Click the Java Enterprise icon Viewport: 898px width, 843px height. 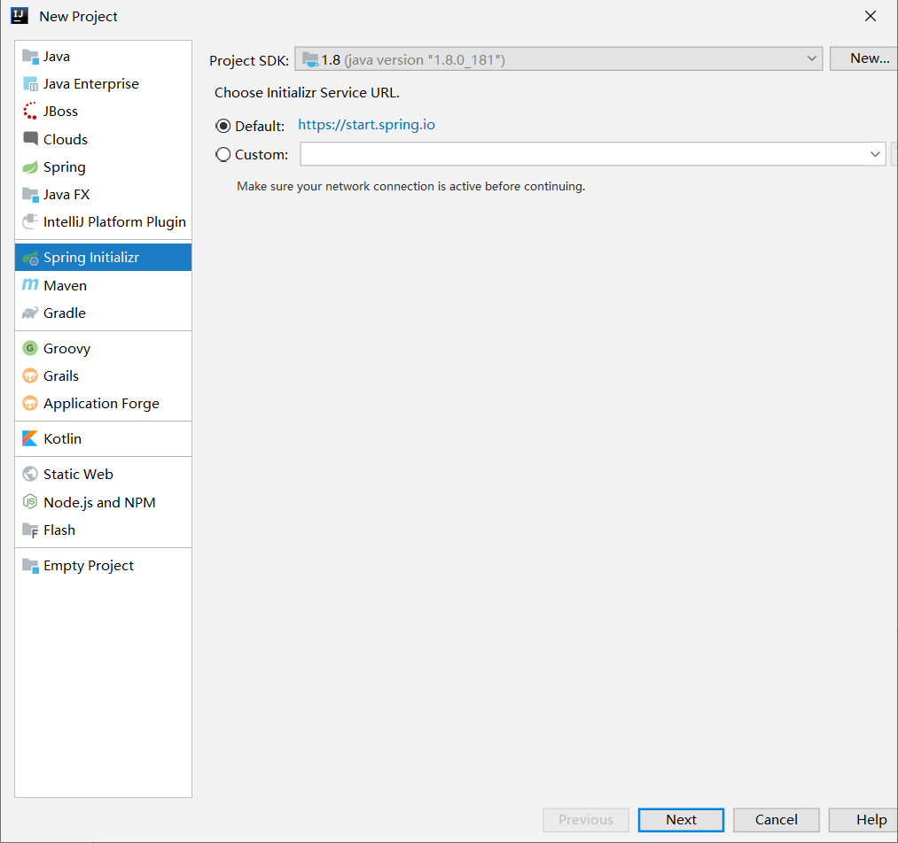pos(30,84)
